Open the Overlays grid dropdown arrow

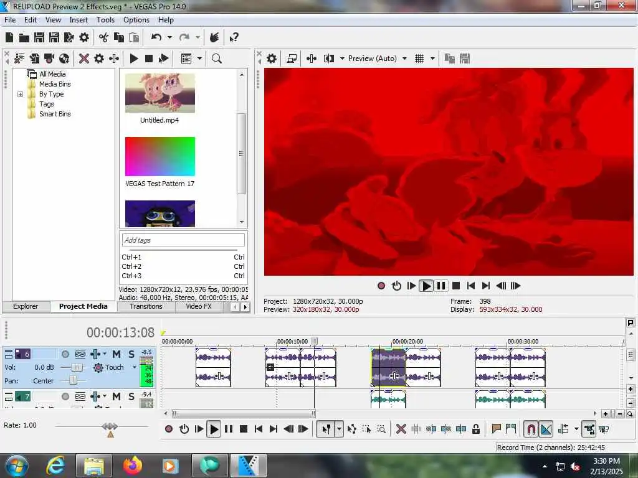[x=432, y=59]
